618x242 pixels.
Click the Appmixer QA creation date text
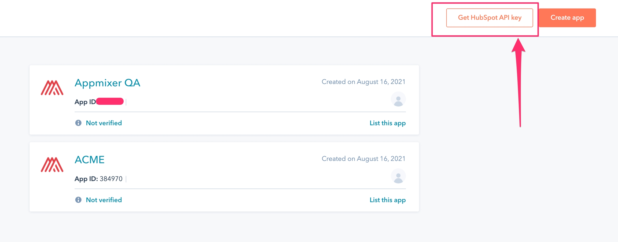point(363,82)
